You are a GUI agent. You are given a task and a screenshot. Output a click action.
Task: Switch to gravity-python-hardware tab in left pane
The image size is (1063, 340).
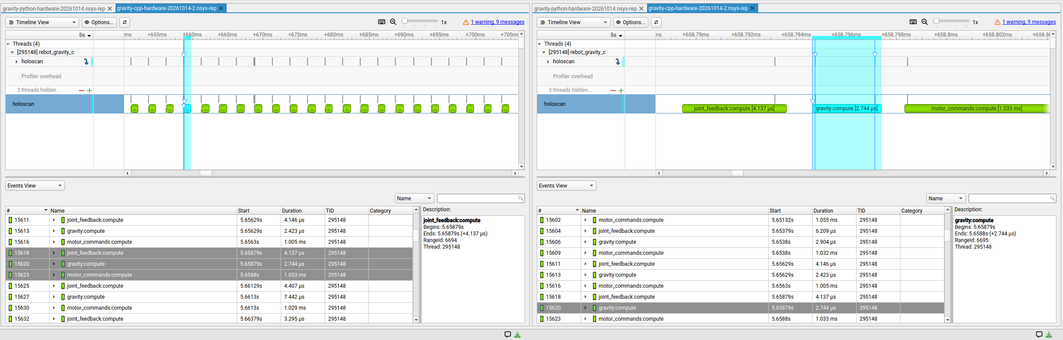pyautogui.click(x=54, y=8)
